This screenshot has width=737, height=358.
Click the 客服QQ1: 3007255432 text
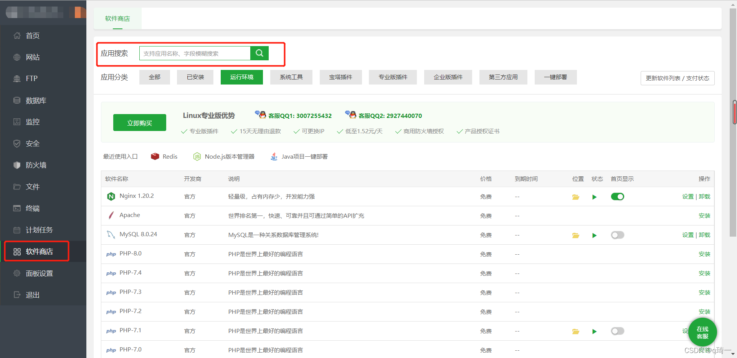tap(300, 116)
